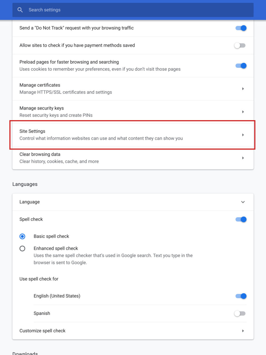
Task: Turn off Preload pages for faster browsing
Action: tap(241, 66)
